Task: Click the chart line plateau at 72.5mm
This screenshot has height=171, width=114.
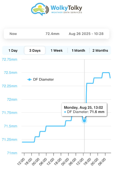Action: (106, 73)
